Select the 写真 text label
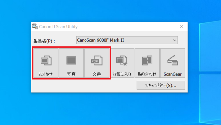 coord(71,74)
